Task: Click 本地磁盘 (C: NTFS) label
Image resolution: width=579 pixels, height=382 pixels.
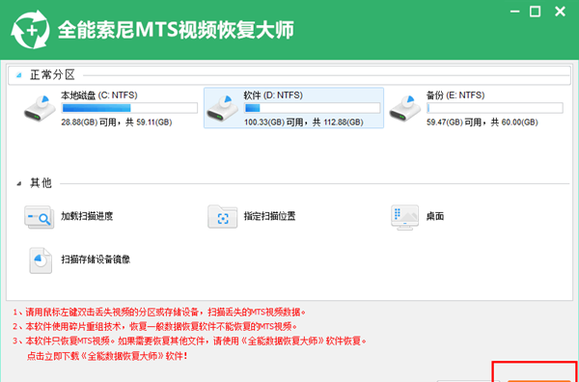Action: 99,95
